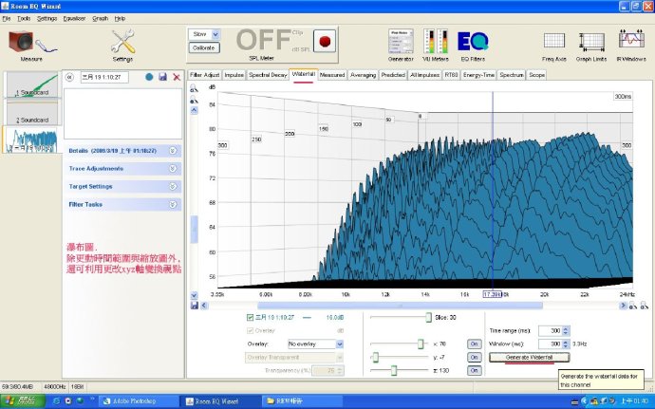Viewport: 655px width, 409px height.
Task: Delete measurement using the red X icon
Action: [177, 76]
